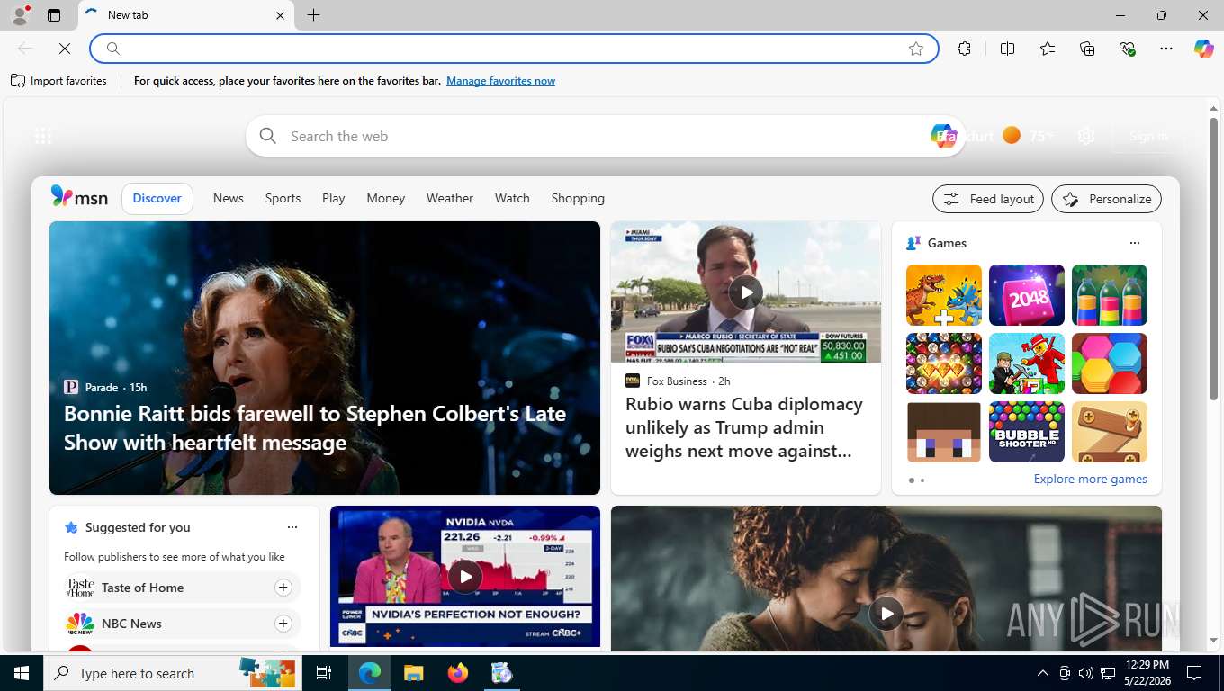Viewport: 1224px width, 691px height.
Task: Open Task View on taskbar
Action: [x=324, y=673]
